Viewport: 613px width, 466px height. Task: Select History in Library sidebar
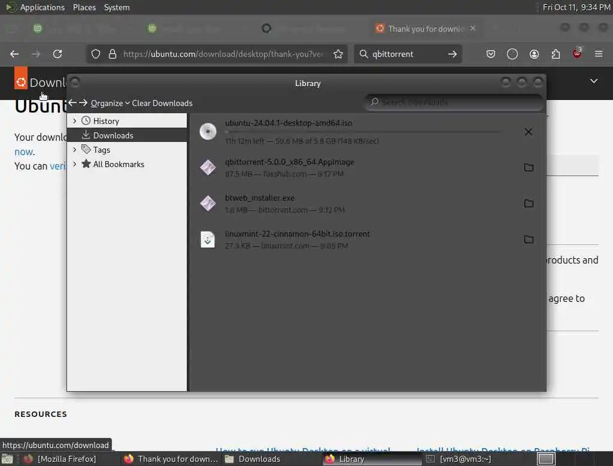(127, 121)
